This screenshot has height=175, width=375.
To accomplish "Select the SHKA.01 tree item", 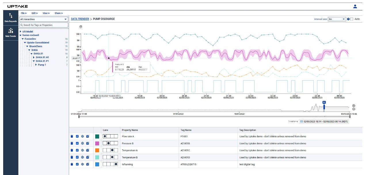I will point(38,54).
